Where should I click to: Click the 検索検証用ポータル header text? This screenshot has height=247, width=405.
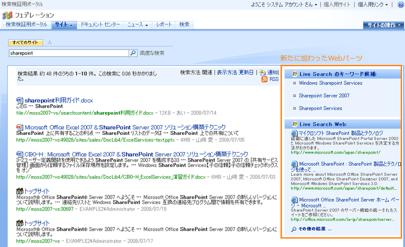pos(22,4)
